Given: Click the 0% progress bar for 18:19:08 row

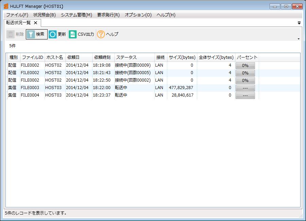Looking at the screenshot, I should (x=245, y=66).
